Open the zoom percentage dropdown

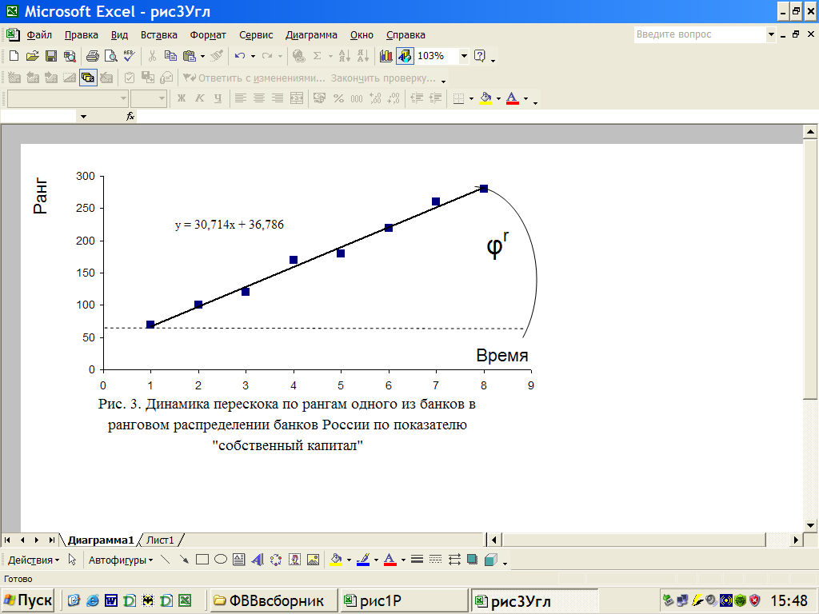click(x=464, y=56)
